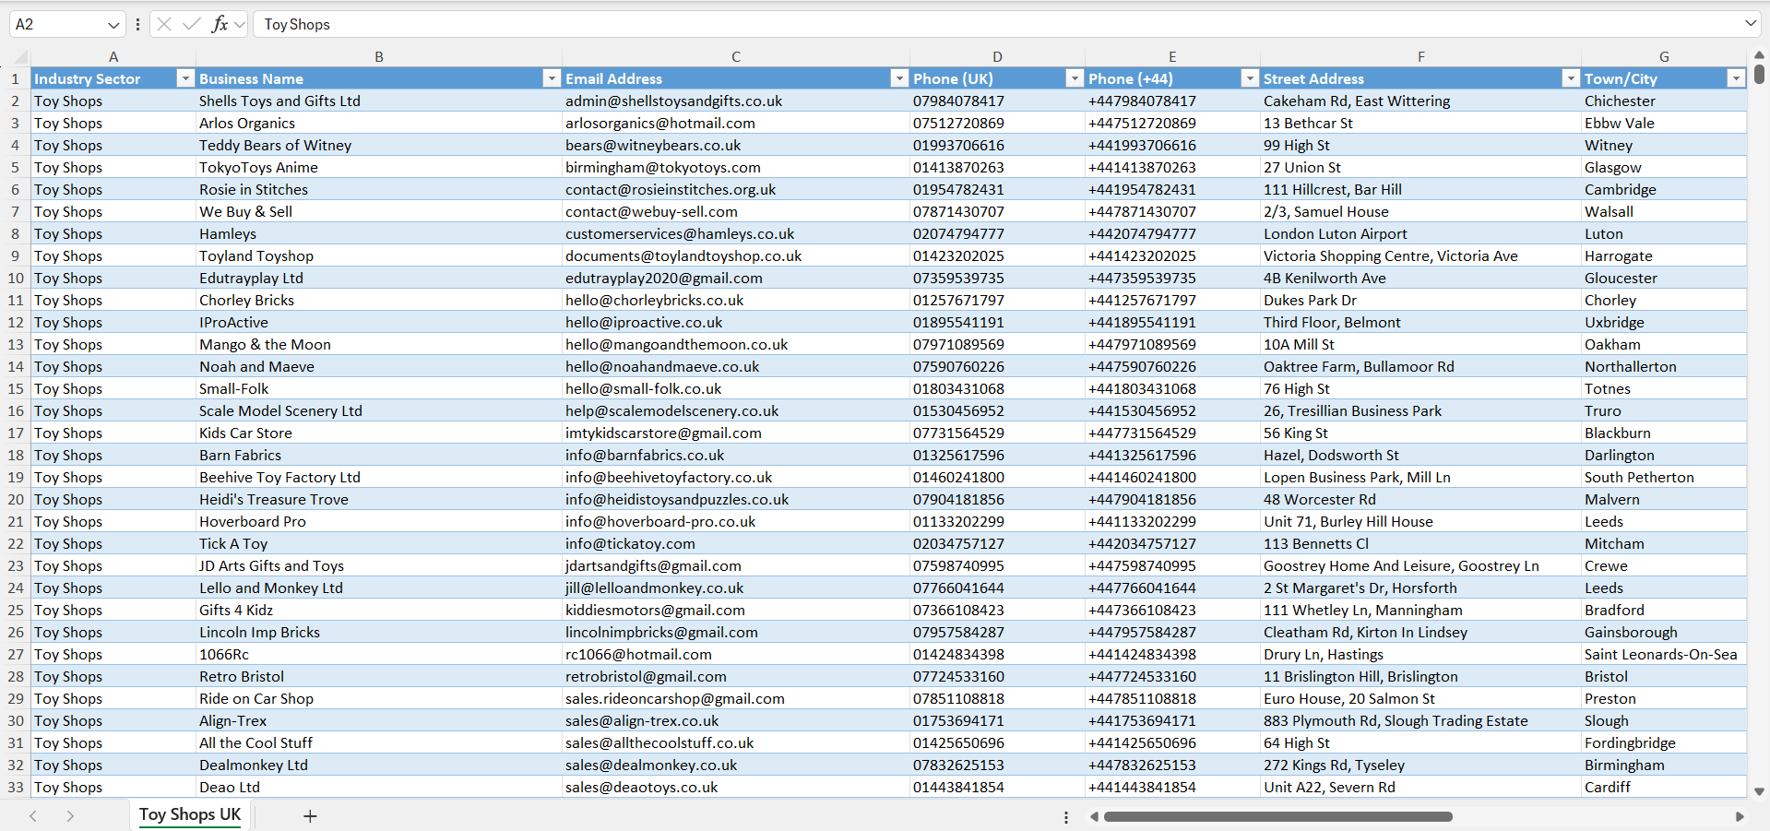The height and width of the screenshot is (831, 1770).
Task: Click vertical scroll down arrow
Action: [x=1759, y=791]
